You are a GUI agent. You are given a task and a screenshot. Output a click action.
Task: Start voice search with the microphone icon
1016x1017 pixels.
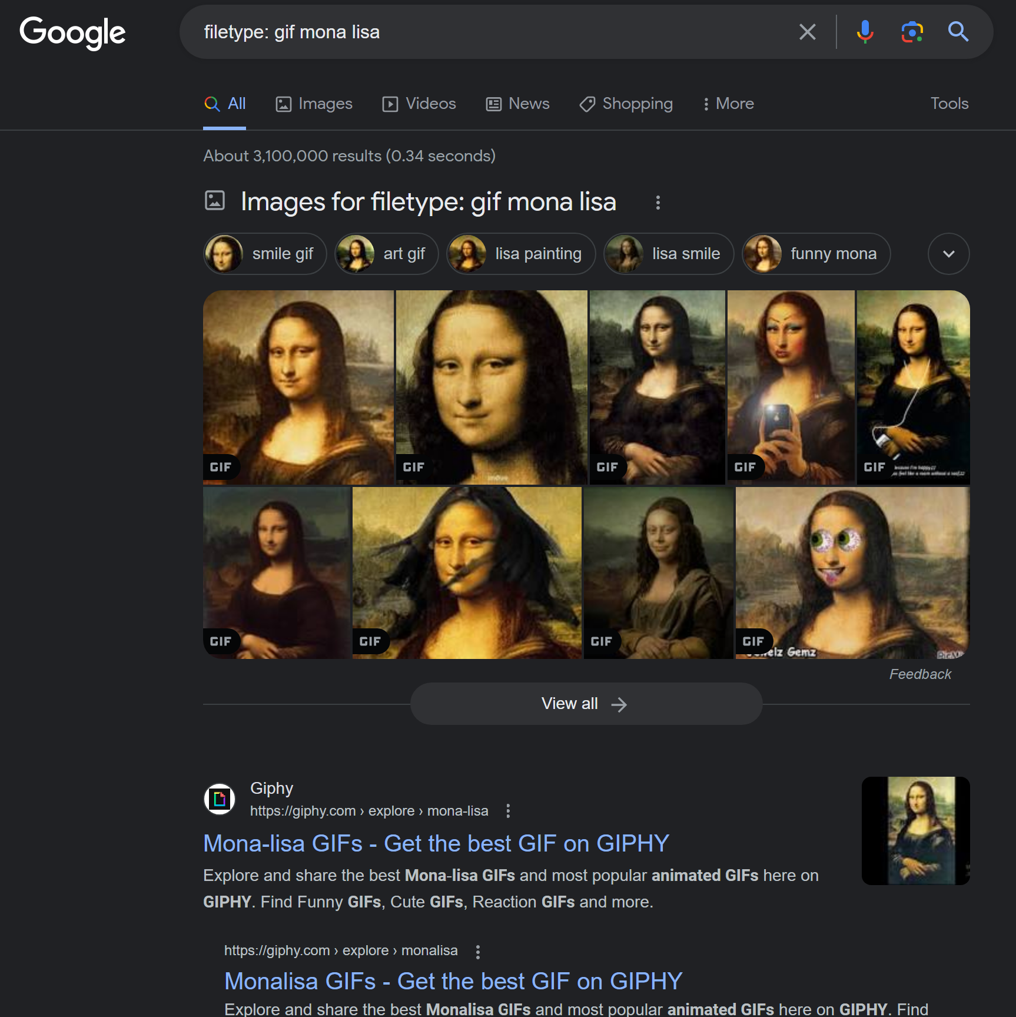pos(865,32)
